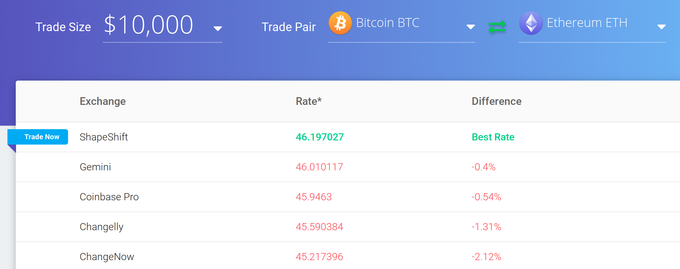Click the ShapeShift rate 46.197027

[319, 137]
